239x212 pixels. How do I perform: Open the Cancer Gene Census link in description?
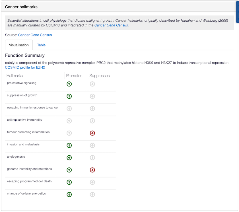pyautogui.click(x=111, y=25)
